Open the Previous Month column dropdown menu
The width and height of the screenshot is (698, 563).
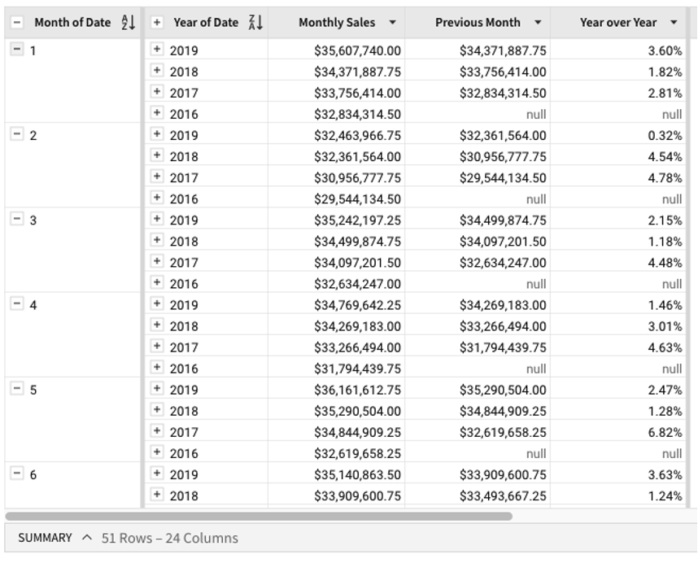point(538,23)
